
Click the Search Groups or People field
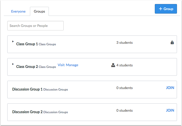click(x=35, y=26)
